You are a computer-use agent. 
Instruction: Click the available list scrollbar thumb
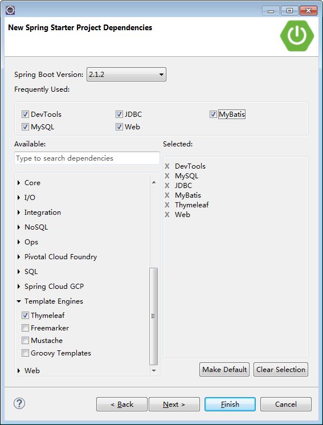154,317
